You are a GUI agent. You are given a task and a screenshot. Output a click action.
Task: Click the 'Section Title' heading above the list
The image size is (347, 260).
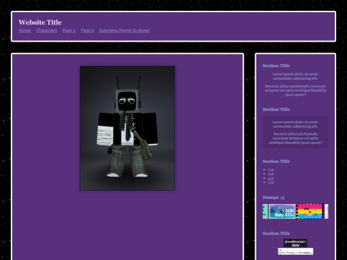tap(276, 161)
